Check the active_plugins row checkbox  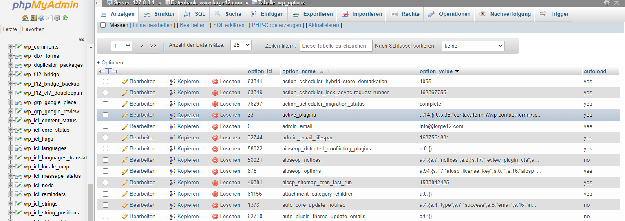pyautogui.click(x=106, y=115)
